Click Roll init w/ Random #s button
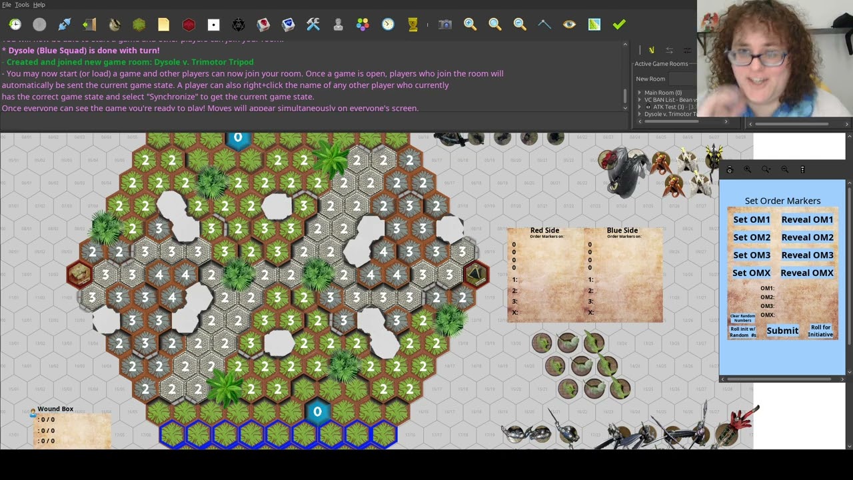The height and width of the screenshot is (480, 853). 742,332
